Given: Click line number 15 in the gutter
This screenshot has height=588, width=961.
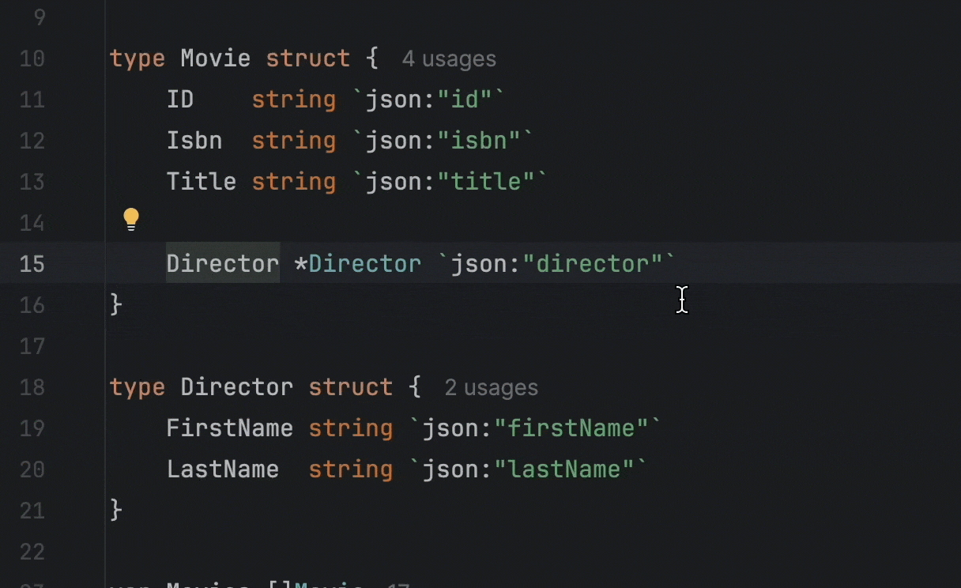Looking at the screenshot, I should tap(32, 264).
